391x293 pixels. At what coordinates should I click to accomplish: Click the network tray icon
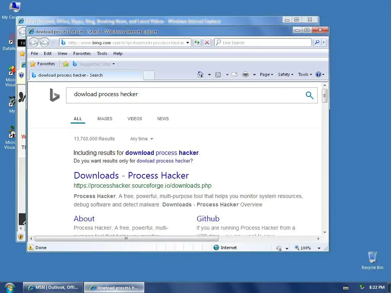pyautogui.click(x=362, y=287)
